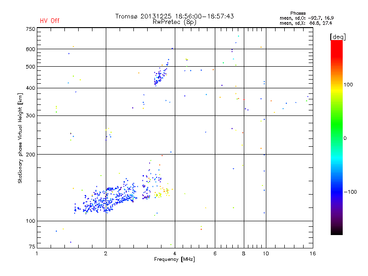Screen dimensions: 368x276
Task: Click the rainbow phase colour bar
Action: (x=337, y=138)
